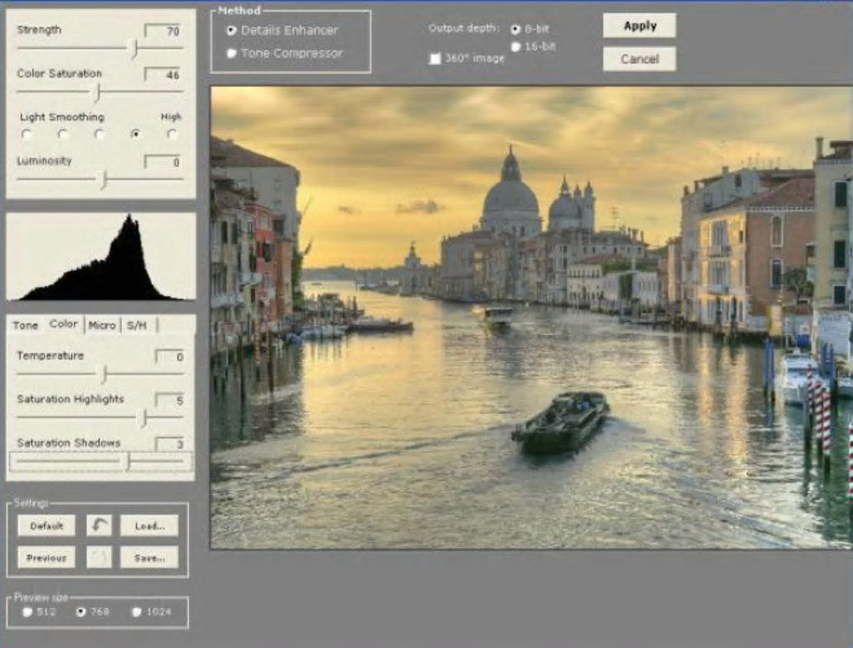Screen dimensions: 853x648
Task: Choose the Tone Compressor method
Action: 232,54
